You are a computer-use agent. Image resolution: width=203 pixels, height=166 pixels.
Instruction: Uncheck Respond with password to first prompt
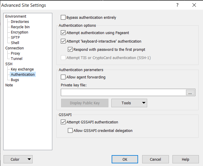coord(70,50)
